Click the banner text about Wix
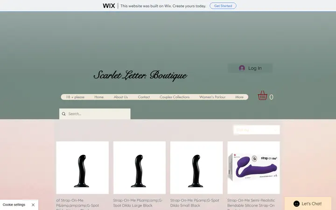The image size is (336, 210). click(163, 6)
